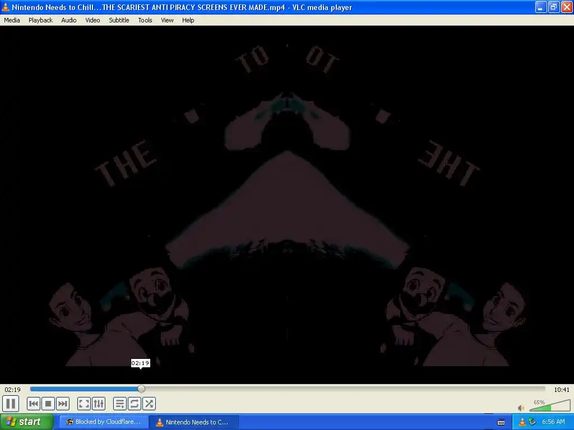Click the VLC cone title bar icon
The image size is (574, 430).
(x=6, y=7)
